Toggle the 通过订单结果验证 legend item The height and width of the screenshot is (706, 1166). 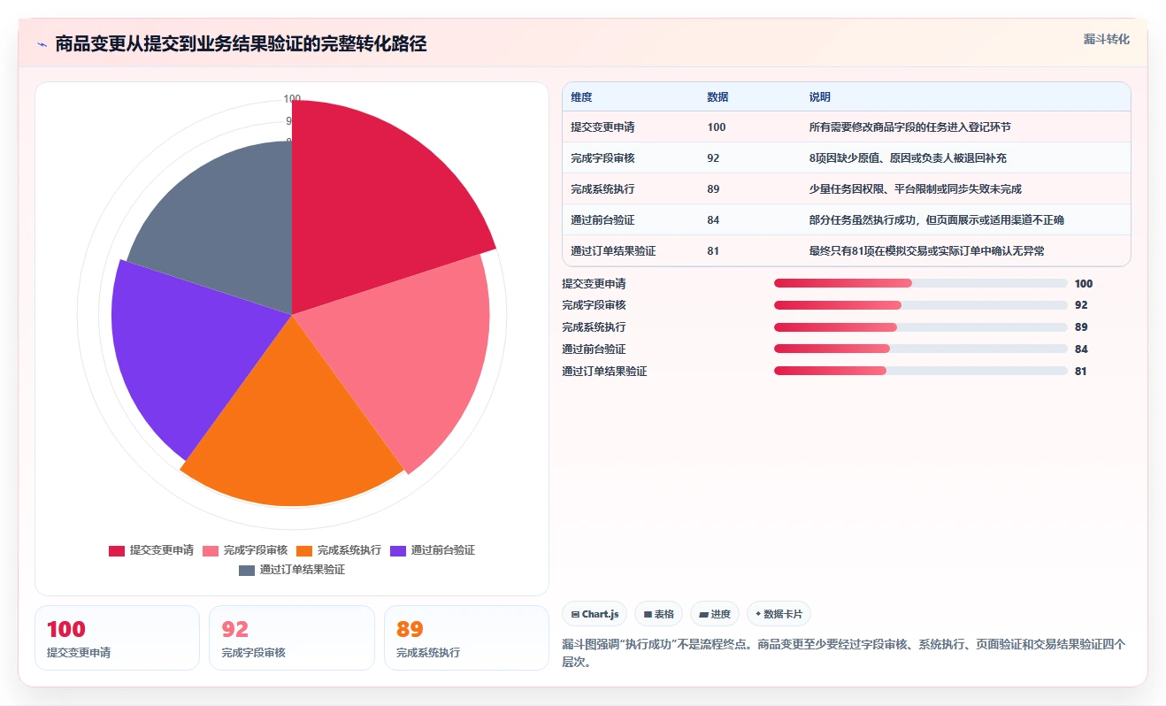point(292,570)
